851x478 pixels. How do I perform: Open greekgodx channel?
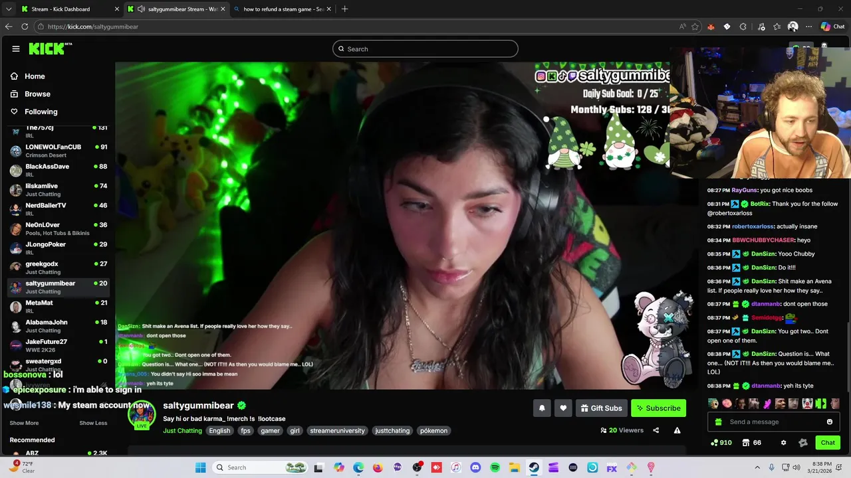59,268
